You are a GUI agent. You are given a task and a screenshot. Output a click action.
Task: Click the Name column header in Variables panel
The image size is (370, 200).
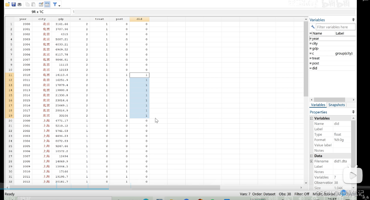click(x=317, y=33)
